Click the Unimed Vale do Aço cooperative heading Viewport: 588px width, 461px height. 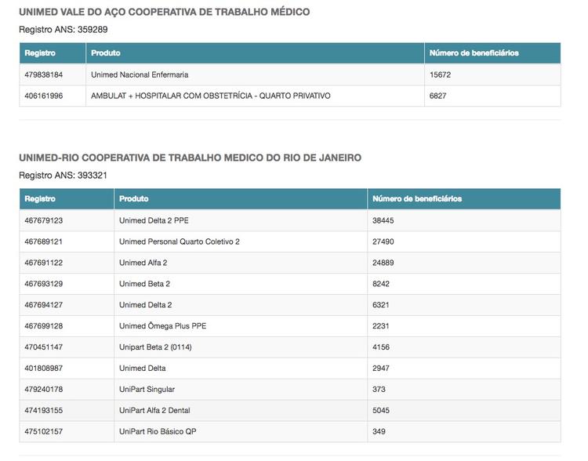[164, 13]
